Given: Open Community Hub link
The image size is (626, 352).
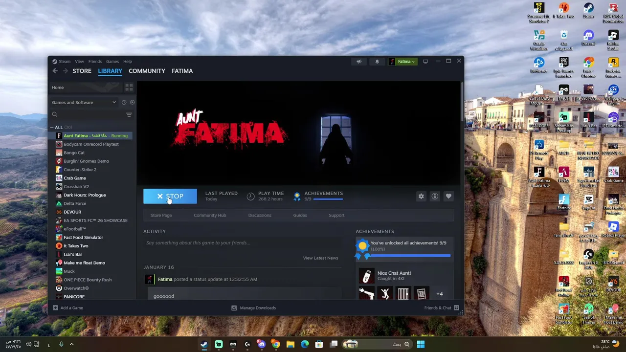Looking at the screenshot, I should click(x=210, y=215).
